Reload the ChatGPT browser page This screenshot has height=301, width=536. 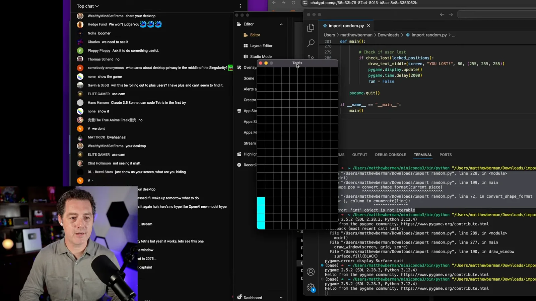tap(293, 3)
